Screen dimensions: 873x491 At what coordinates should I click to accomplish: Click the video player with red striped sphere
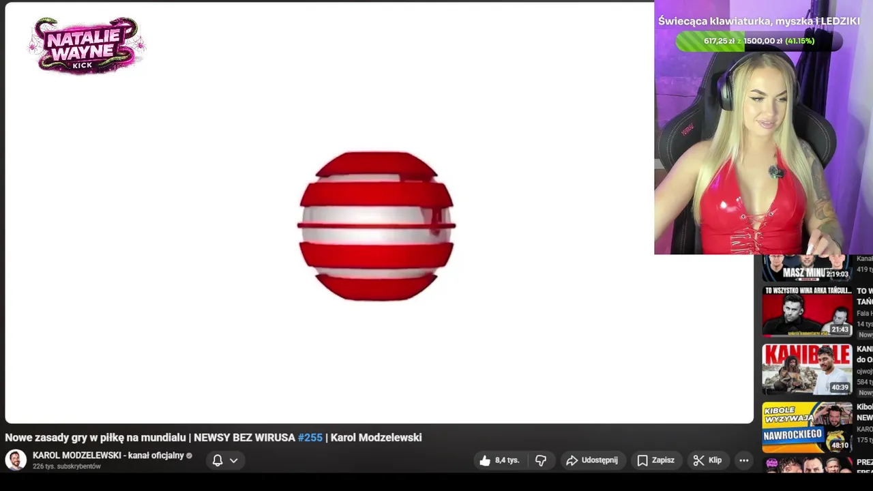(379, 213)
